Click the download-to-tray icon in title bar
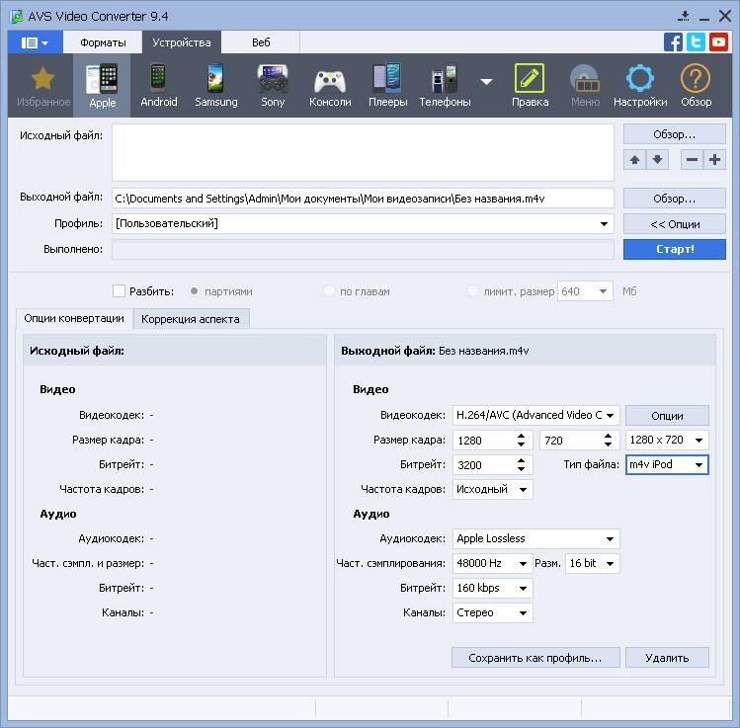 tap(684, 17)
